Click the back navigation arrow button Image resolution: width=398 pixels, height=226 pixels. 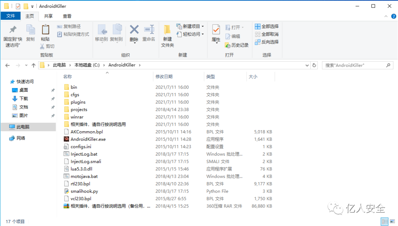tap(7, 65)
